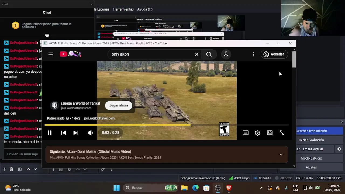345x194 pixels.
Task: Add a new scene with the plus icon
Action: tap(4, 169)
